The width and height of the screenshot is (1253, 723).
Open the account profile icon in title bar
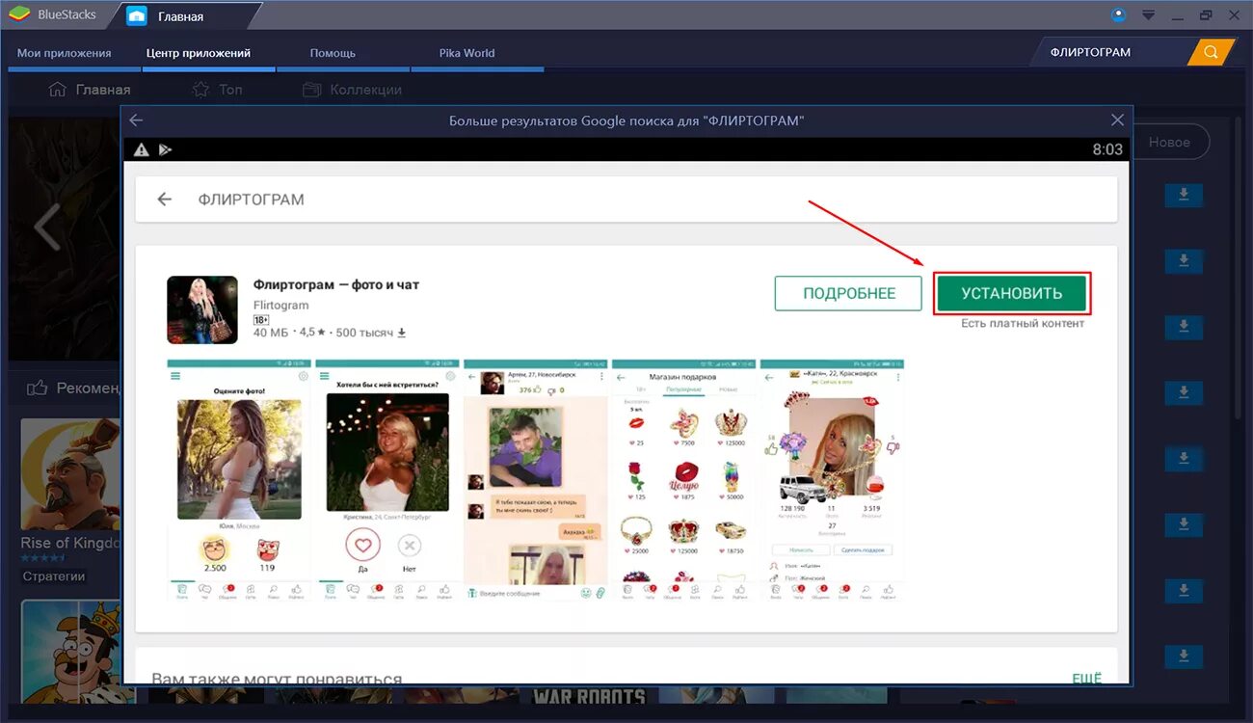[x=1118, y=14]
